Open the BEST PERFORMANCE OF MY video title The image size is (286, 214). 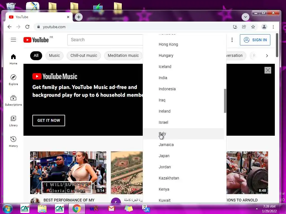click(x=69, y=200)
